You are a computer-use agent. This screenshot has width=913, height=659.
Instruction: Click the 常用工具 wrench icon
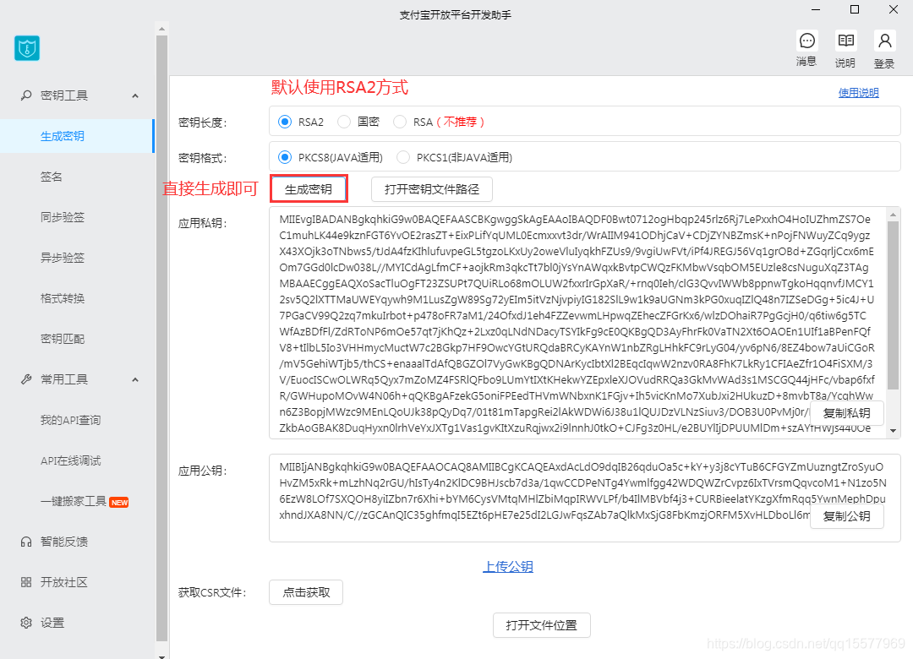coord(26,379)
